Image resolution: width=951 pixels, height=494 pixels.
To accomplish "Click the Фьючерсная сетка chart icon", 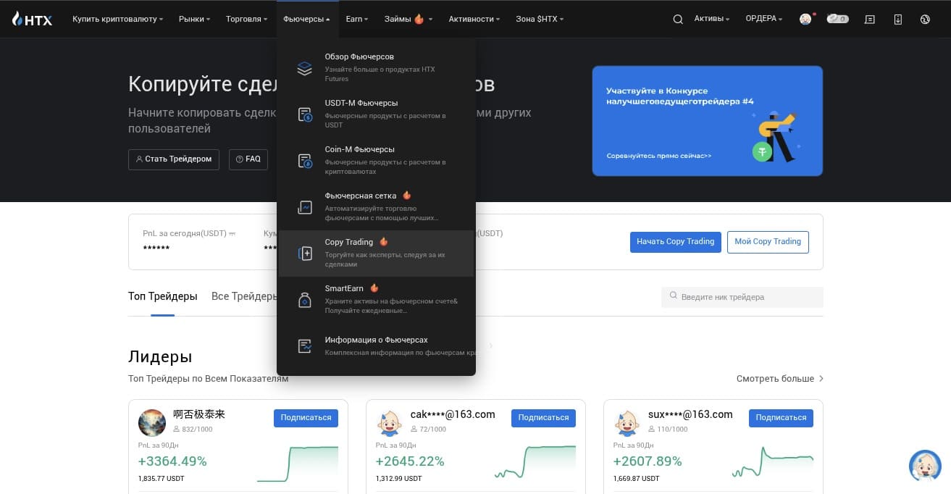I will (305, 207).
